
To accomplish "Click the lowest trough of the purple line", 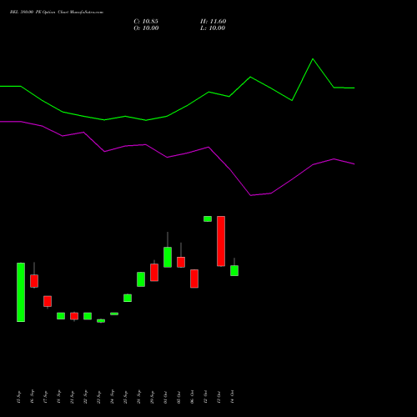I will click(251, 195).
